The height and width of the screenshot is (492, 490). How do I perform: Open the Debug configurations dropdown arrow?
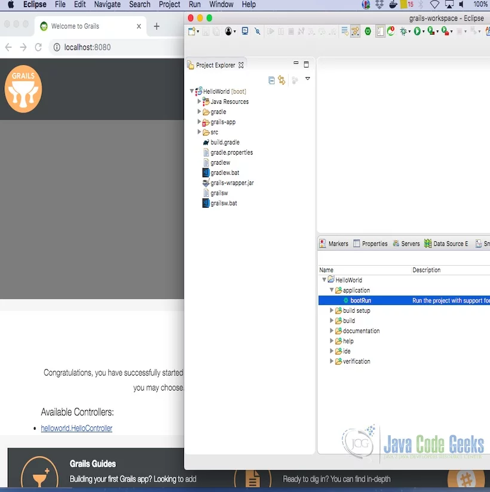click(x=409, y=32)
